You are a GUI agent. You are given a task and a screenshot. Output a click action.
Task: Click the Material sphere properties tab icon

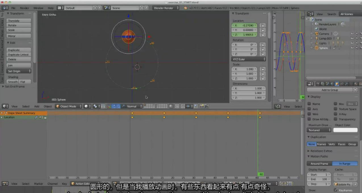356,84
